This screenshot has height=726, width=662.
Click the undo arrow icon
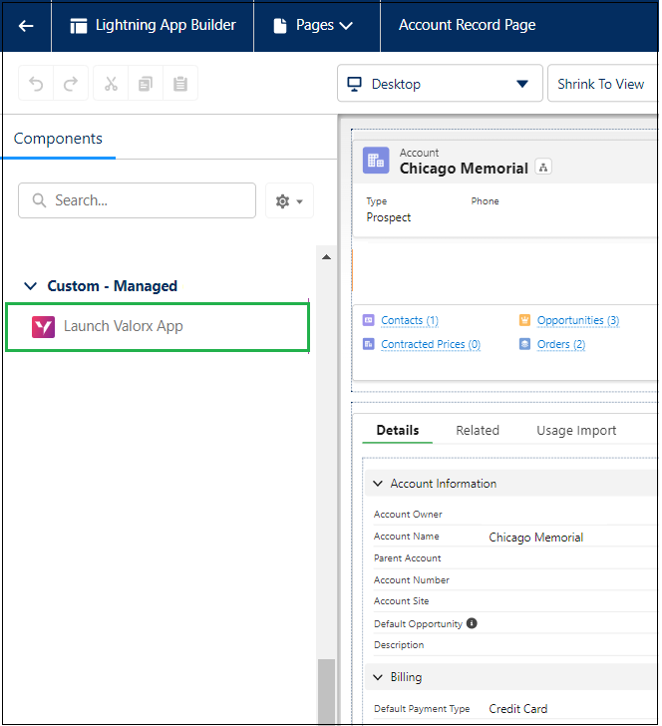[x=36, y=84]
